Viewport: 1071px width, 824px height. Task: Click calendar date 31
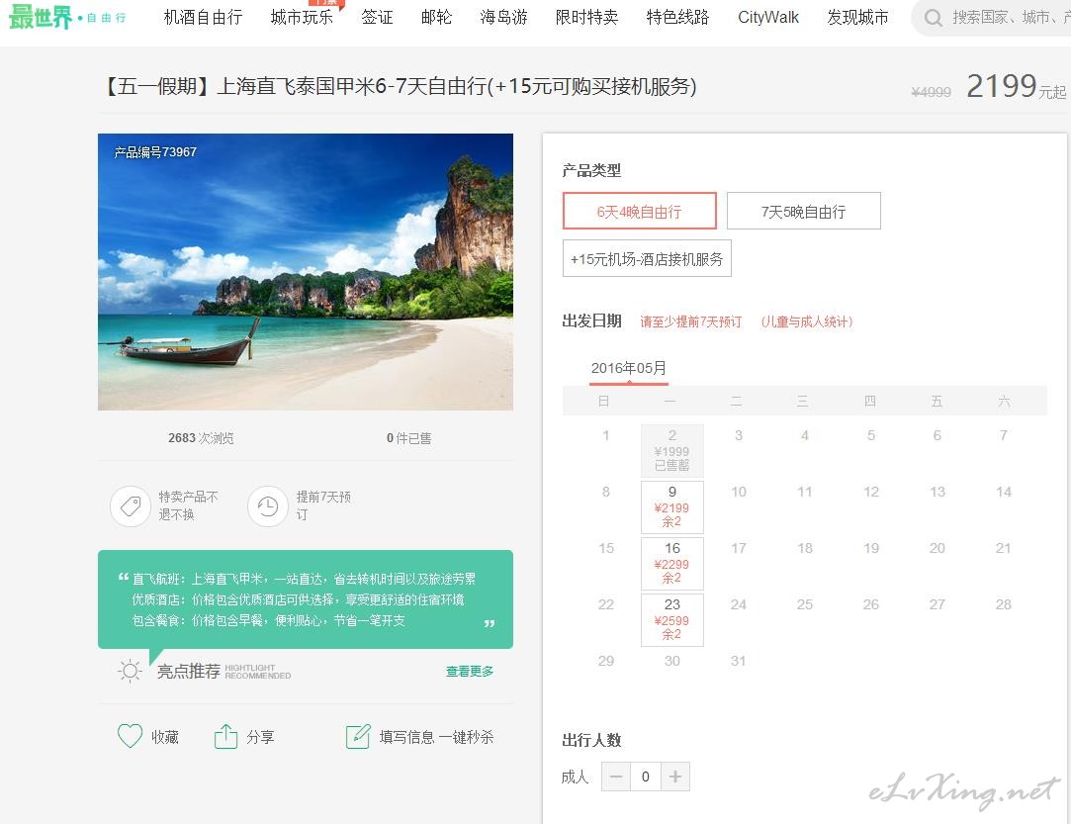739,661
